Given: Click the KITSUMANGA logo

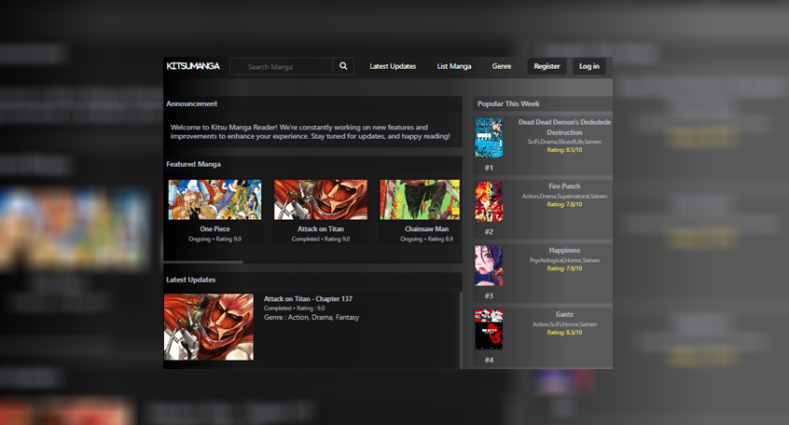Looking at the screenshot, I should [x=193, y=66].
